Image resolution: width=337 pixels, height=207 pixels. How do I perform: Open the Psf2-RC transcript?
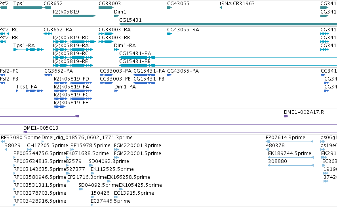pyautogui.click(x=4, y=34)
